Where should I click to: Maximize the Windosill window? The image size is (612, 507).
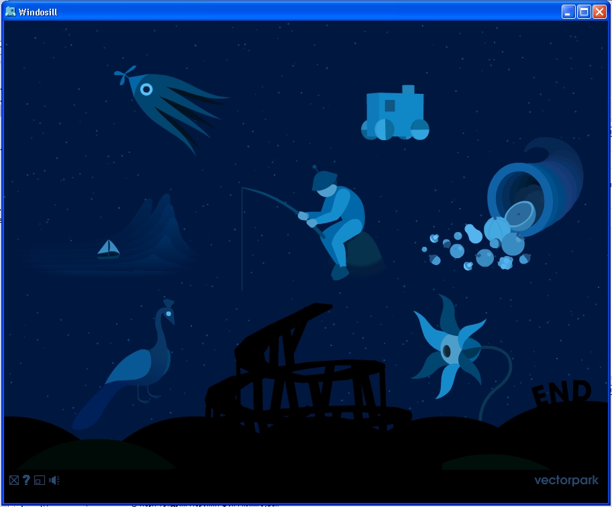point(584,11)
